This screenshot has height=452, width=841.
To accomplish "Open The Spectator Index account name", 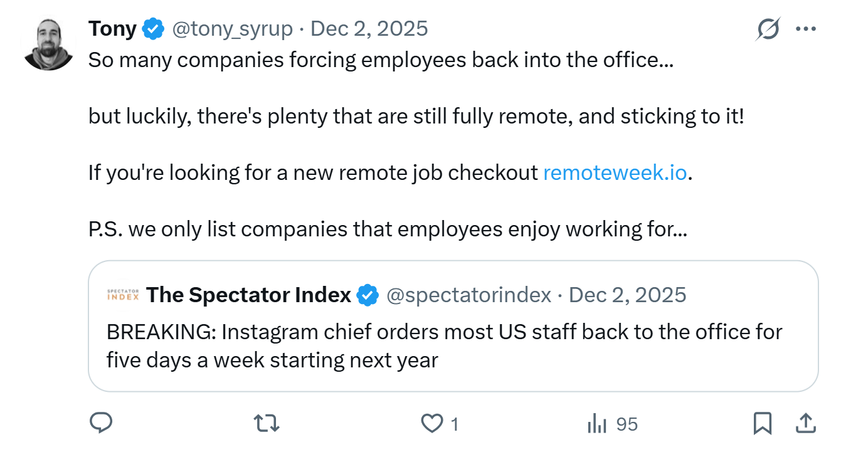I will pyautogui.click(x=248, y=295).
